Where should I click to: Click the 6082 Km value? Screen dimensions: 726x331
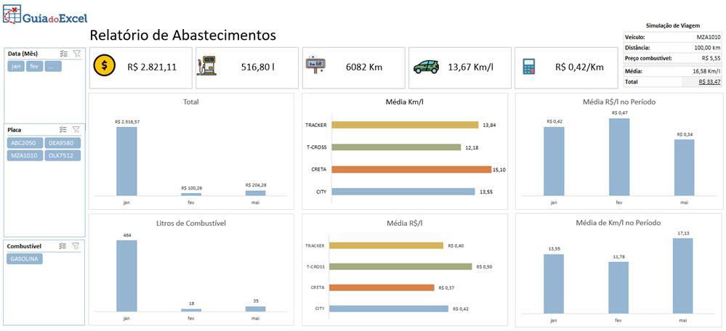(x=364, y=67)
